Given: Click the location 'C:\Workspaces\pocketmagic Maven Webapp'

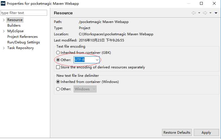Looking at the screenshot, I should click(116, 34).
